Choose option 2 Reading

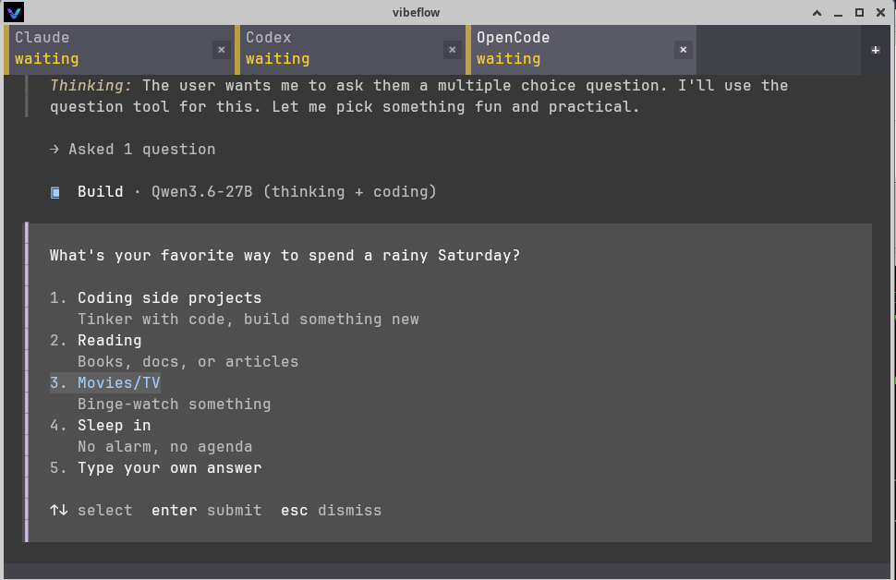(95, 341)
